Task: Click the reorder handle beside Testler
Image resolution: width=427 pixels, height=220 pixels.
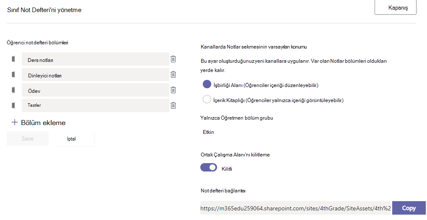Action: click(13, 105)
